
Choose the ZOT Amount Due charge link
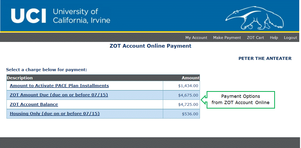click(x=59, y=95)
